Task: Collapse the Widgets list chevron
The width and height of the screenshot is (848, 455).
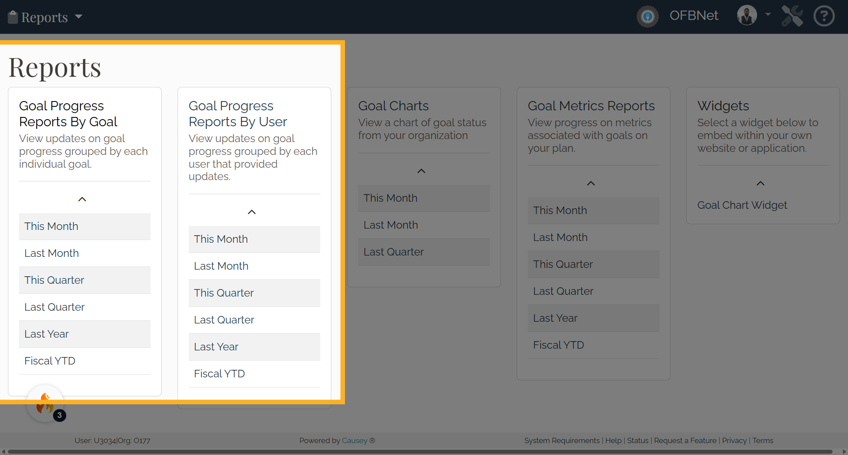Action: [x=761, y=184]
